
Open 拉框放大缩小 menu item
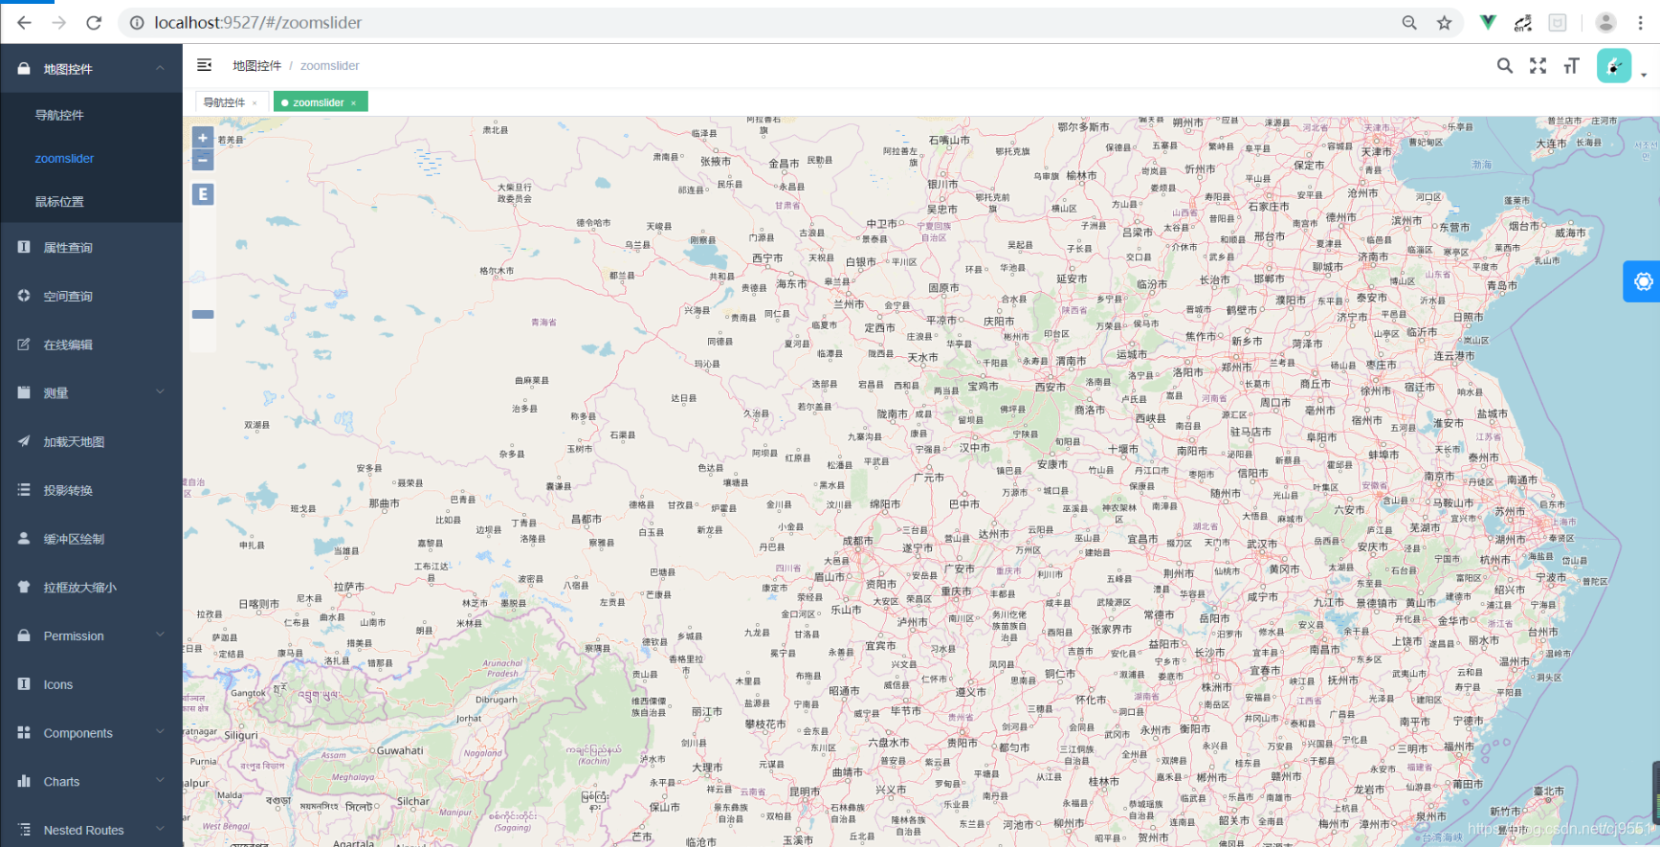(x=91, y=587)
